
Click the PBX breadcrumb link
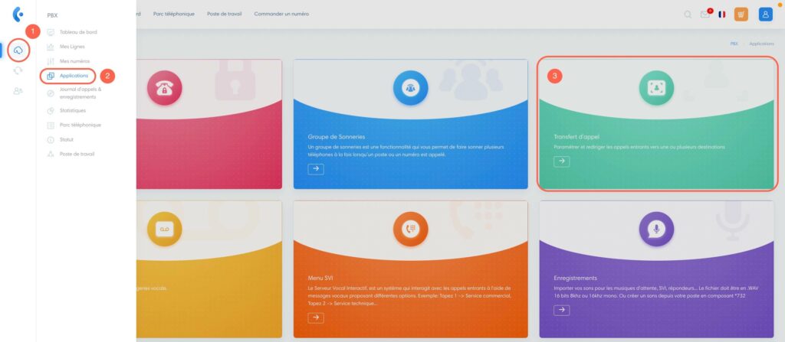(x=734, y=44)
